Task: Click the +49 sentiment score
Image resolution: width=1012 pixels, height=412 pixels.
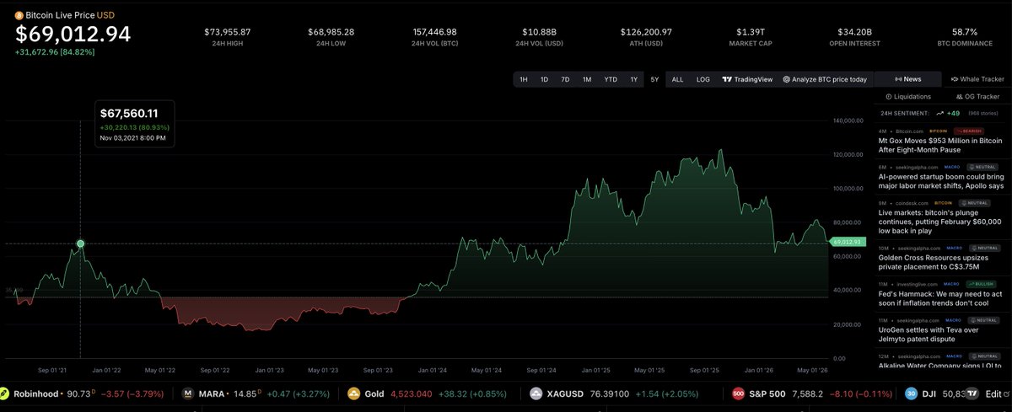Action: [954, 112]
